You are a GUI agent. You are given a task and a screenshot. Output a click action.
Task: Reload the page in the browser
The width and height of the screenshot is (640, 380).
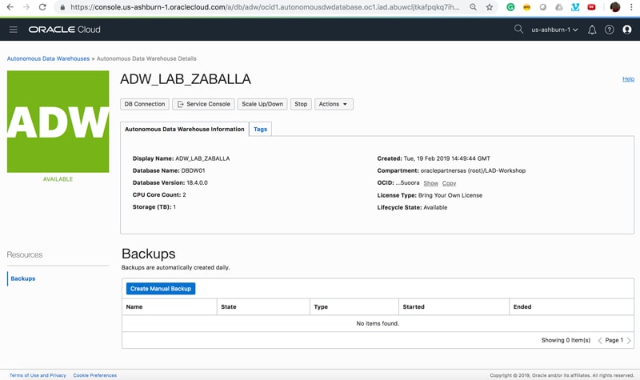(x=42, y=7)
